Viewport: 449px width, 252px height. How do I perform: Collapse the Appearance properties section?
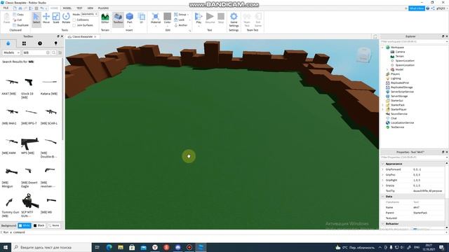tap(383, 164)
